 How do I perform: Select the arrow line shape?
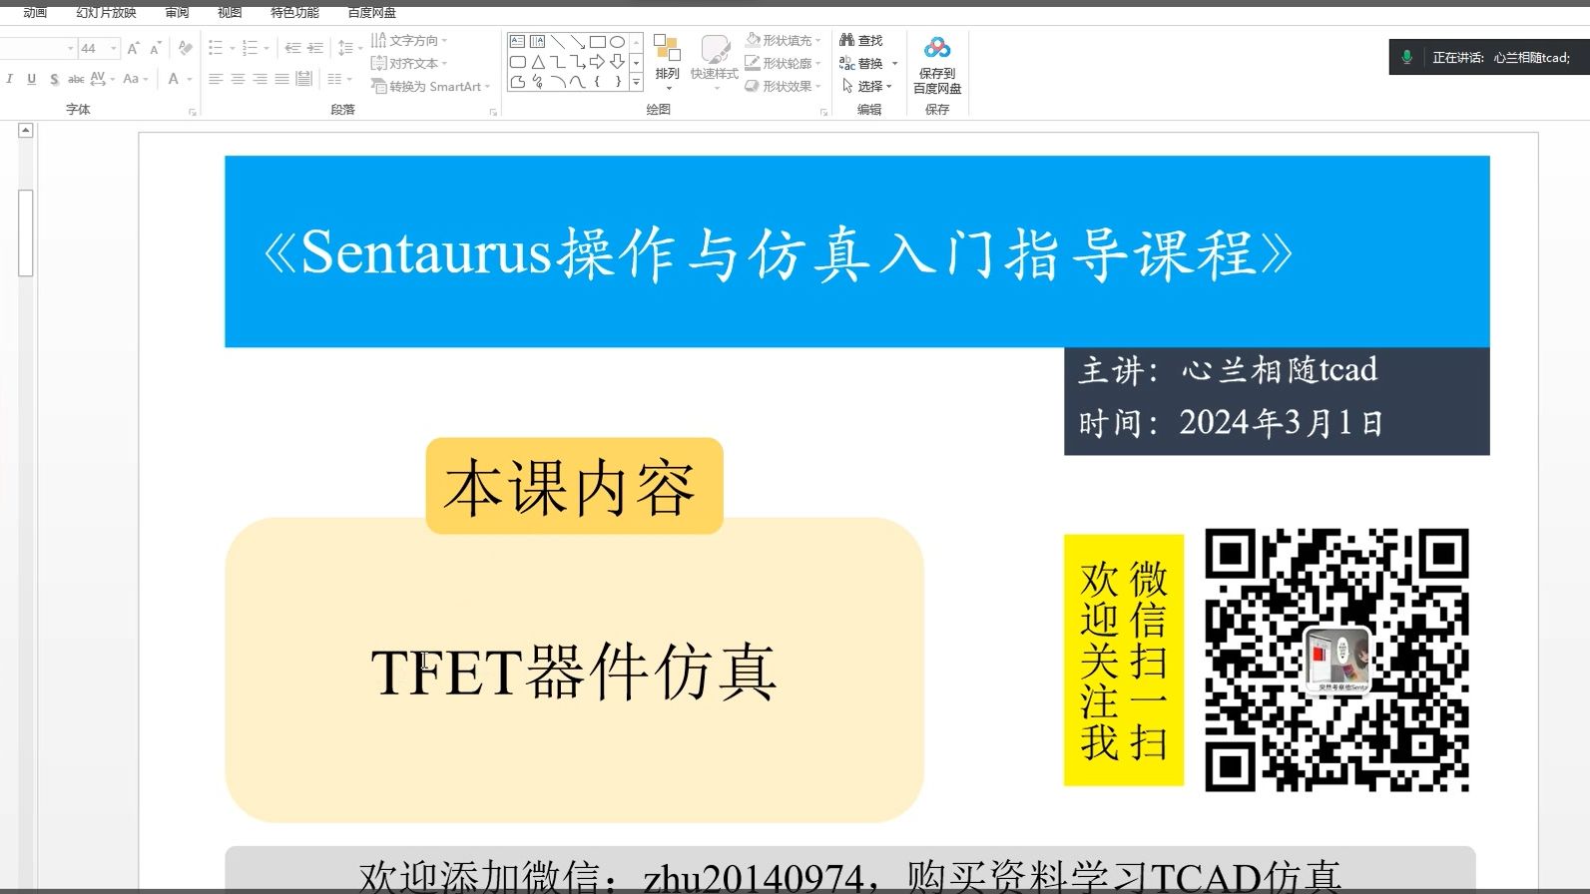click(x=578, y=41)
